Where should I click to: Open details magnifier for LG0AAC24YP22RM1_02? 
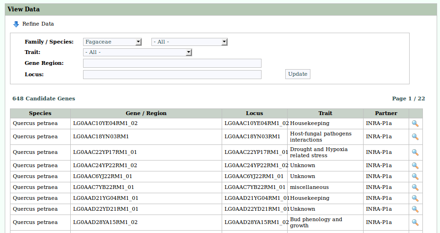[415, 166]
